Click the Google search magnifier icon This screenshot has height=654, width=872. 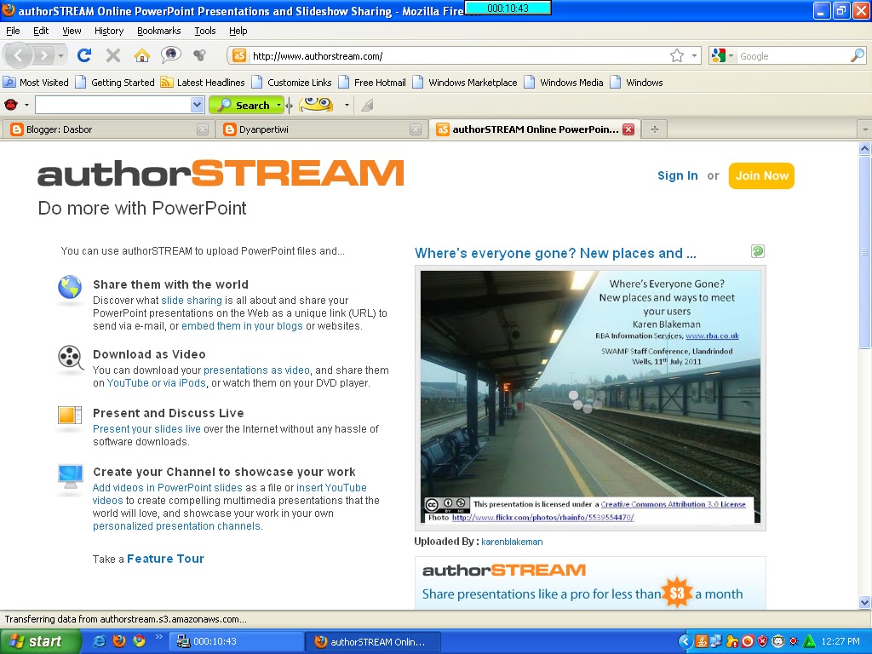click(858, 55)
